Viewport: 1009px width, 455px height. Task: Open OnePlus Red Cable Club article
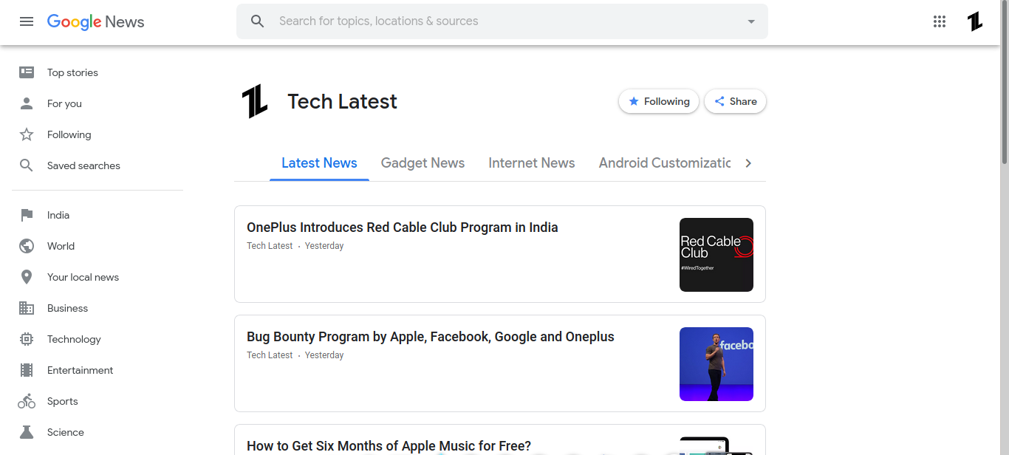[x=403, y=227]
